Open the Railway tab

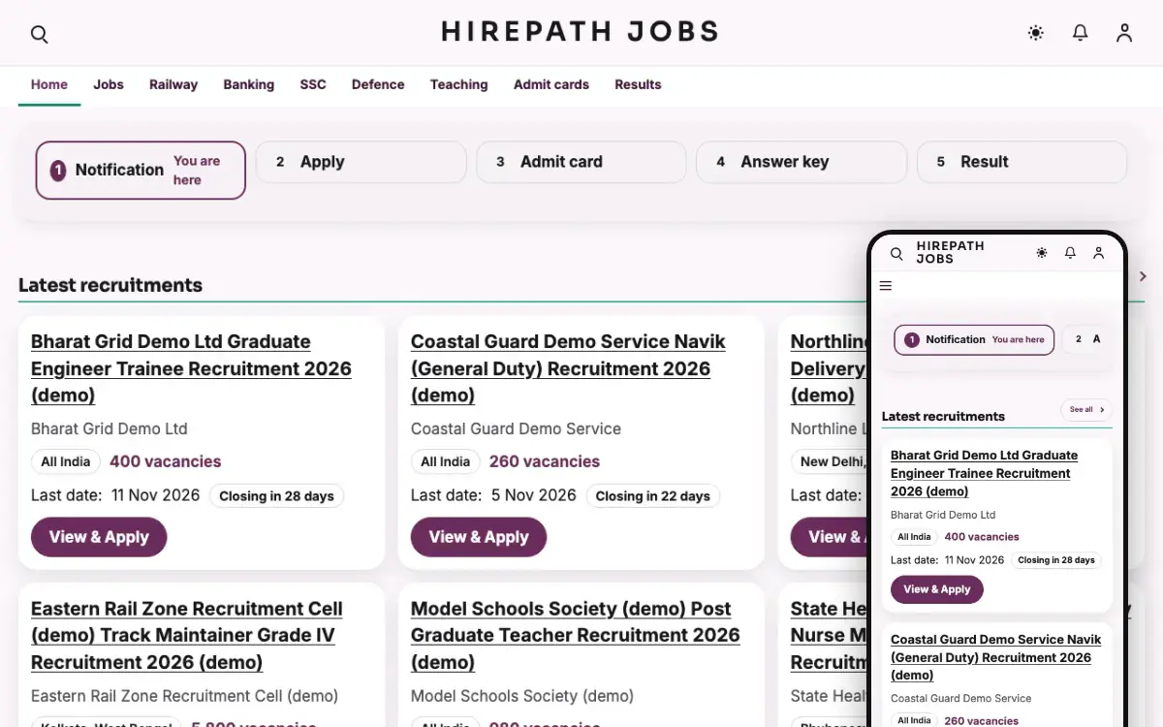173,84
